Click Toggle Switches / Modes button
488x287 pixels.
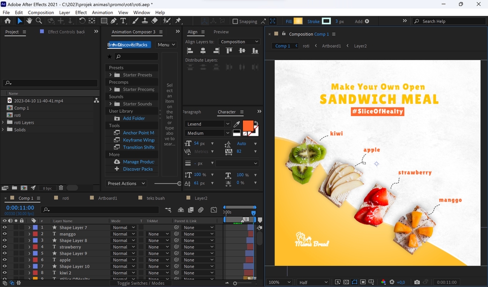141,283
